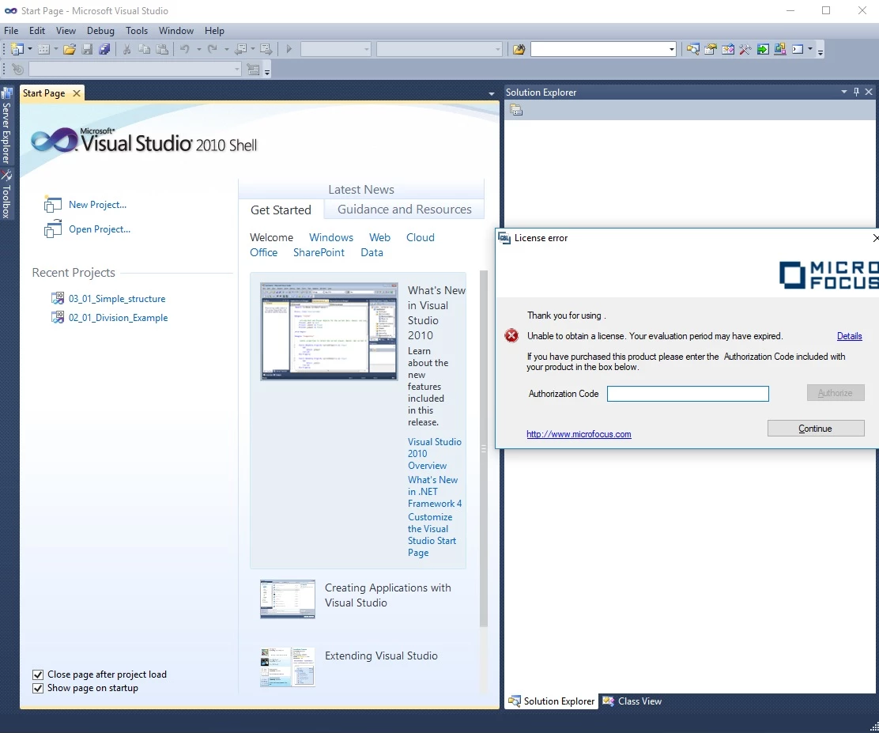Click the Save toolbar icon
The image size is (879, 733).
(87, 49)
